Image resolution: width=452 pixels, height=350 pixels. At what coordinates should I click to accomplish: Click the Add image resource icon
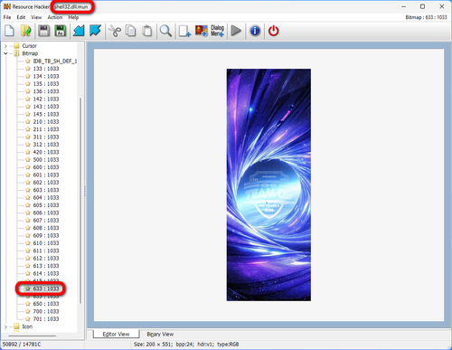[202, 31]
